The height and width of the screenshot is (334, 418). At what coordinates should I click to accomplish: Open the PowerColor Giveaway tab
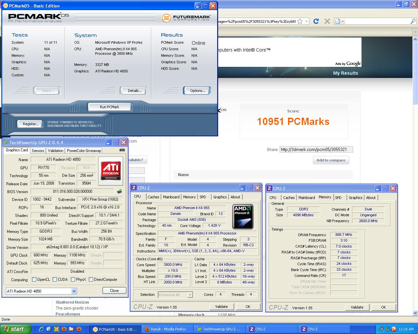84,150
